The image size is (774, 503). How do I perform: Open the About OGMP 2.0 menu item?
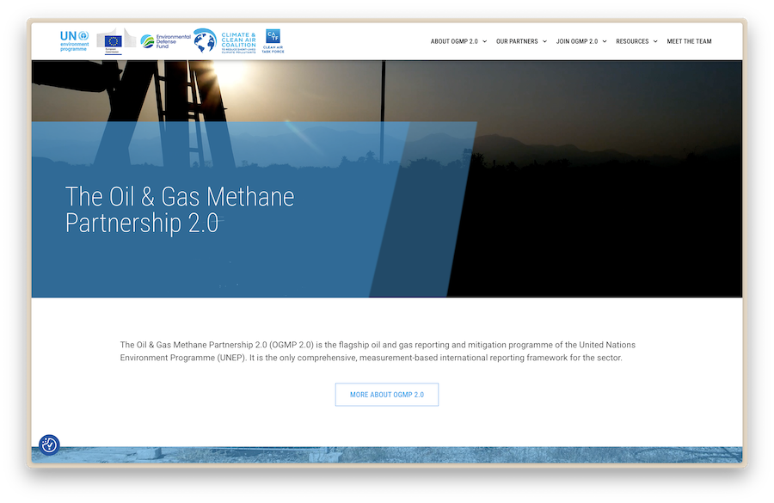[x=453, y=41]
